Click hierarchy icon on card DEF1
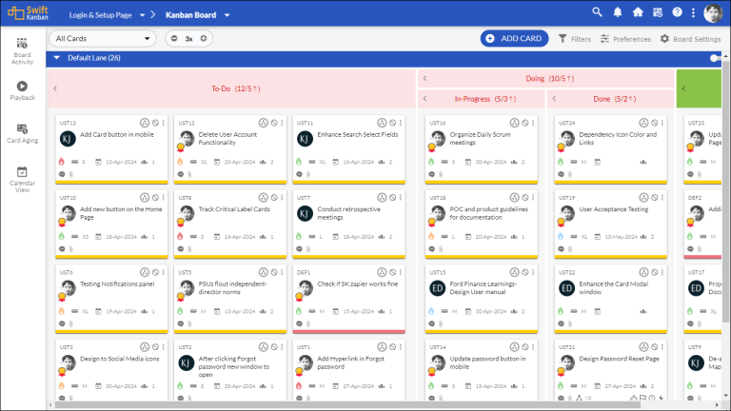 pos(382,272)
